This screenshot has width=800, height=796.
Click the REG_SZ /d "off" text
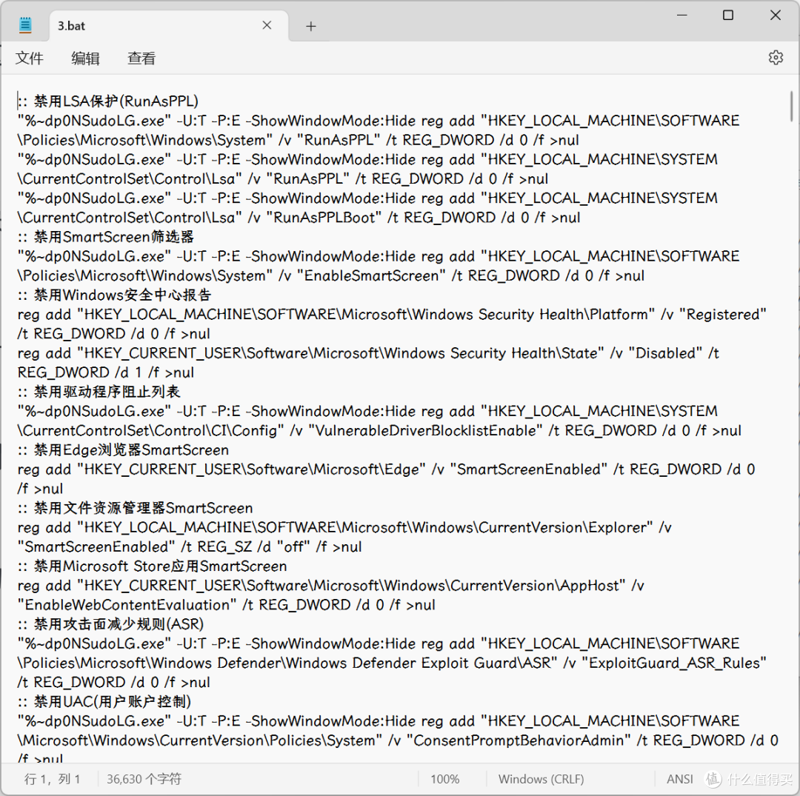pyautogui.click(x=253, y=547)
